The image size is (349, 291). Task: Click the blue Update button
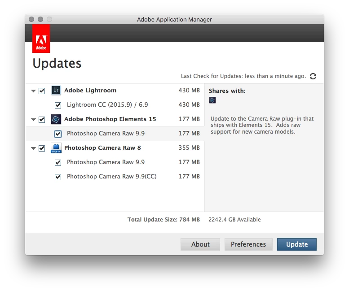[x=297, y=244]
